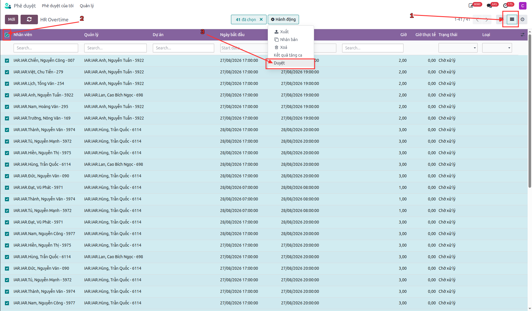Sort by Giờ thực tế column header
This screenshot has height=311, width=532.
point(425,35)
